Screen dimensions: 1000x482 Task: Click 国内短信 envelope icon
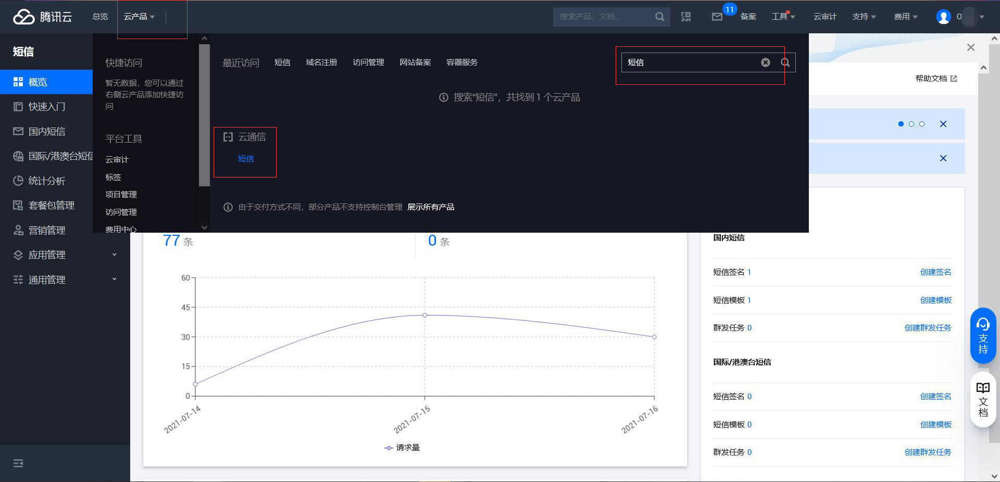click(x=18, y=131)
